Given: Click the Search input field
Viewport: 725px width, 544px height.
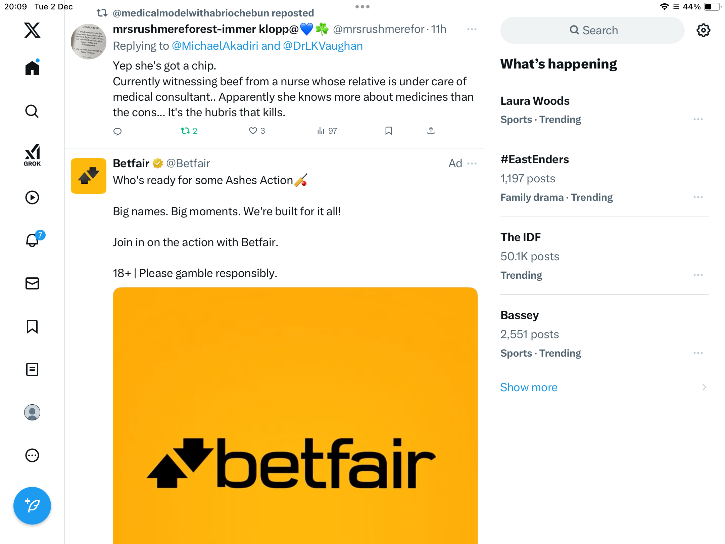Looking at the screenshot, I should 592,30.
